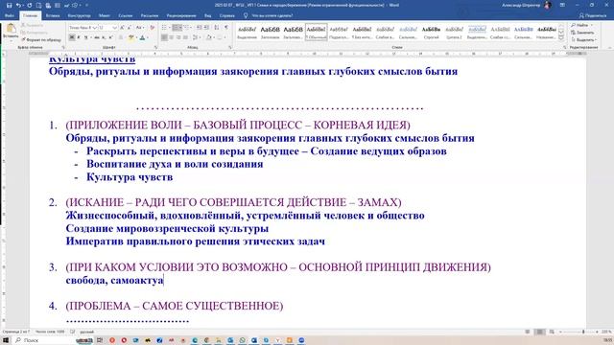Apply the Обычный style
The width and height of the screenshot is (614, 345).
pyautogui.click(x=316, y=32)
